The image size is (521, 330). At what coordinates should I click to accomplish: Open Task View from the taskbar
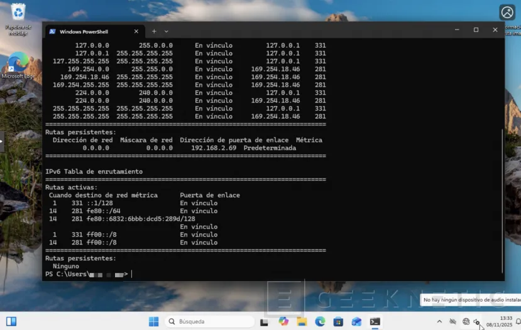265,321
